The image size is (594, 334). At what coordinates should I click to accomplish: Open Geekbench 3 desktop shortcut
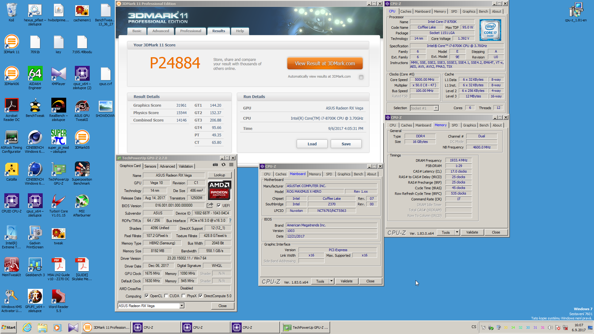pos(35,267)
